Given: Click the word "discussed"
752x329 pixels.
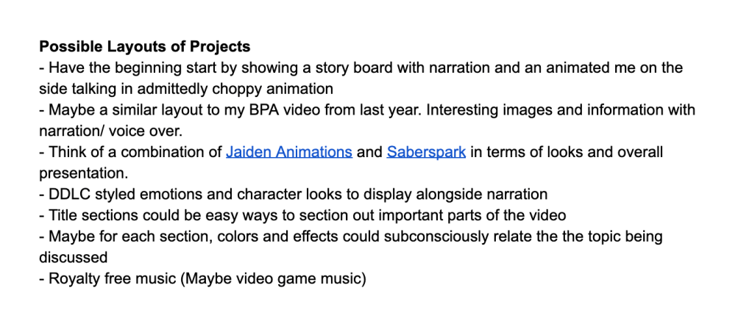Looking at the screenshot, I should point(74,258).
